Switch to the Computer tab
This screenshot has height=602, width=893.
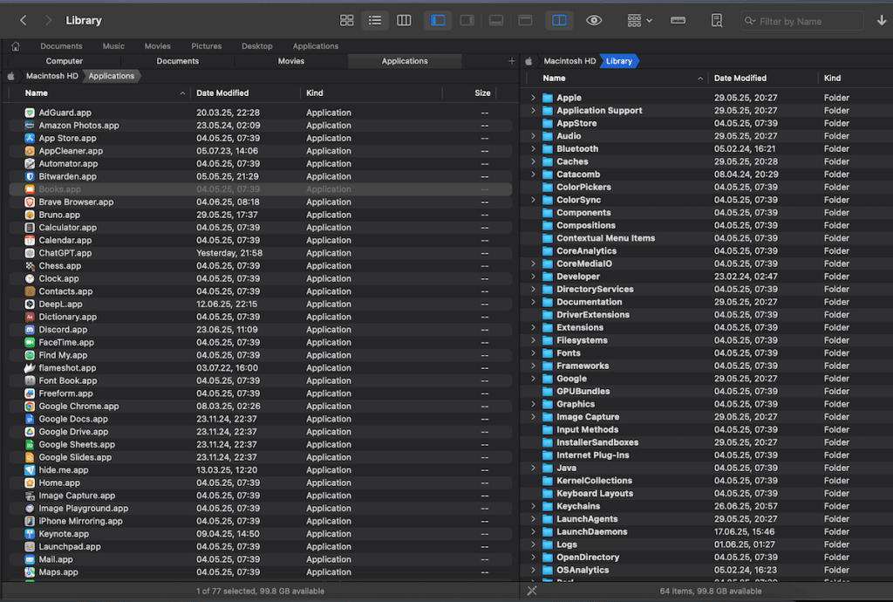point(64,61)
